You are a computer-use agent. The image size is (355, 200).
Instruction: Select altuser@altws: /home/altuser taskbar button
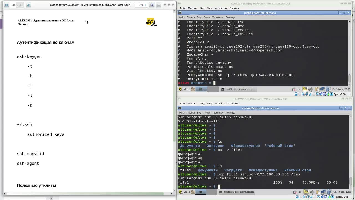tap(237, 192)
